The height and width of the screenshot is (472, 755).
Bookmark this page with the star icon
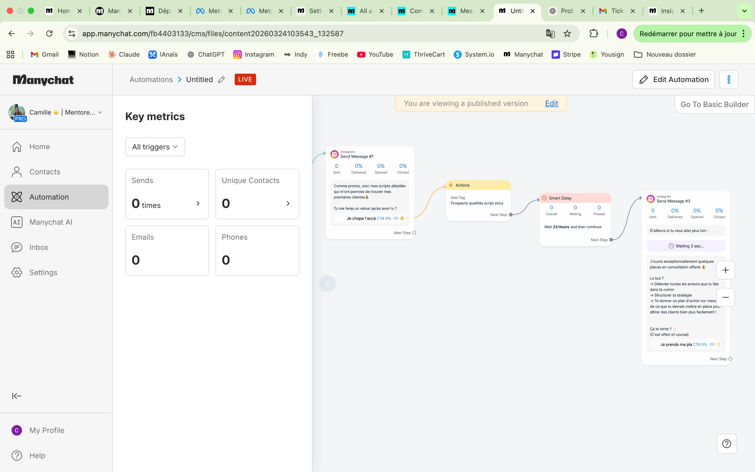pyautogui.click(x=567, y=33)
